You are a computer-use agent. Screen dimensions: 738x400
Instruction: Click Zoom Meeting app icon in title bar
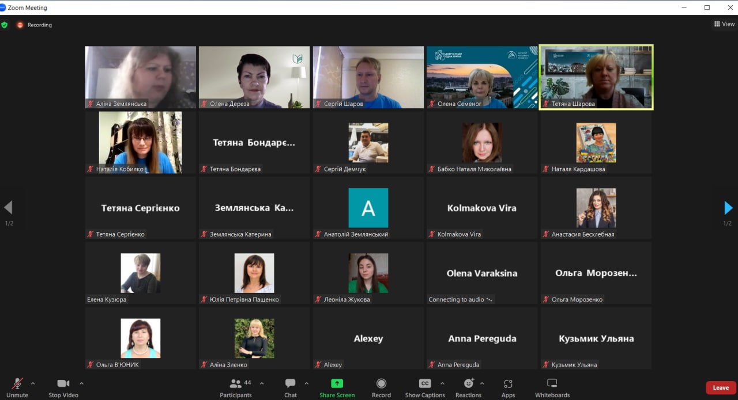coord(3,7)
